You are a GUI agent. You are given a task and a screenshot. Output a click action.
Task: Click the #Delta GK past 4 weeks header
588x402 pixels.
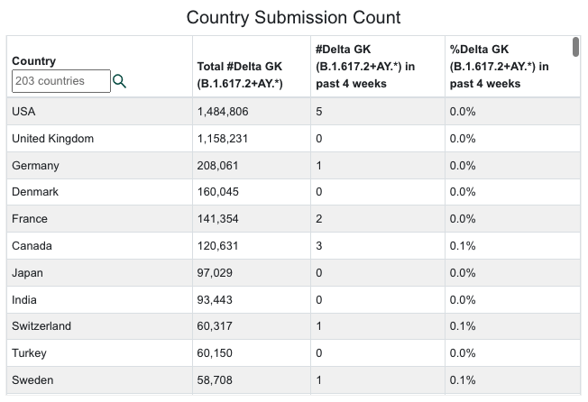[x=365, y=67]
